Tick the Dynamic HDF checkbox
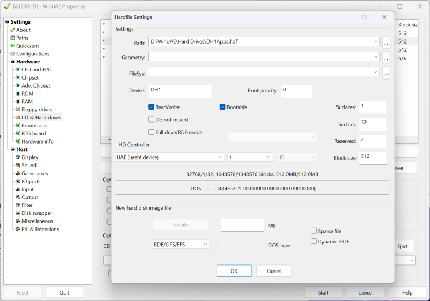This screenshot has height=301, width=430. [x=313, y=241]
